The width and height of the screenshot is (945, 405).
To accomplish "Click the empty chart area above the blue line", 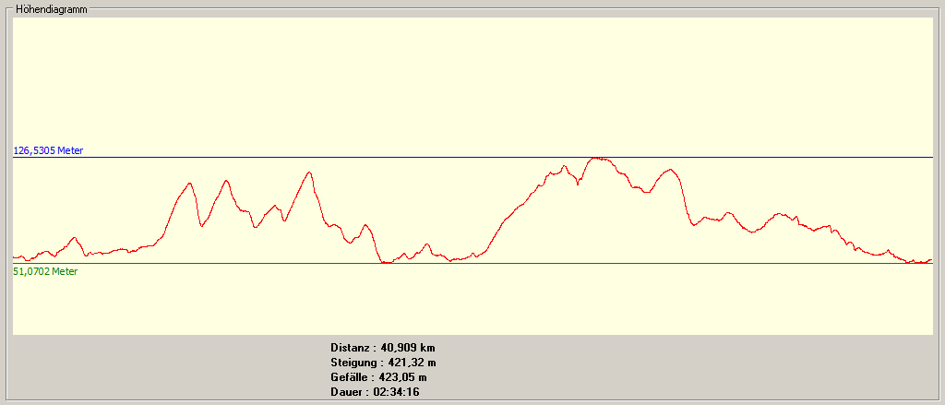I will point(461,83).
